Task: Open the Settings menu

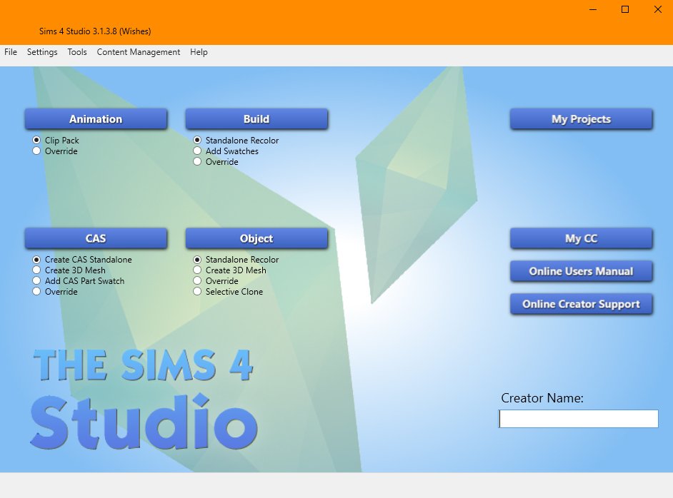Action: click(x=42, y=52)
